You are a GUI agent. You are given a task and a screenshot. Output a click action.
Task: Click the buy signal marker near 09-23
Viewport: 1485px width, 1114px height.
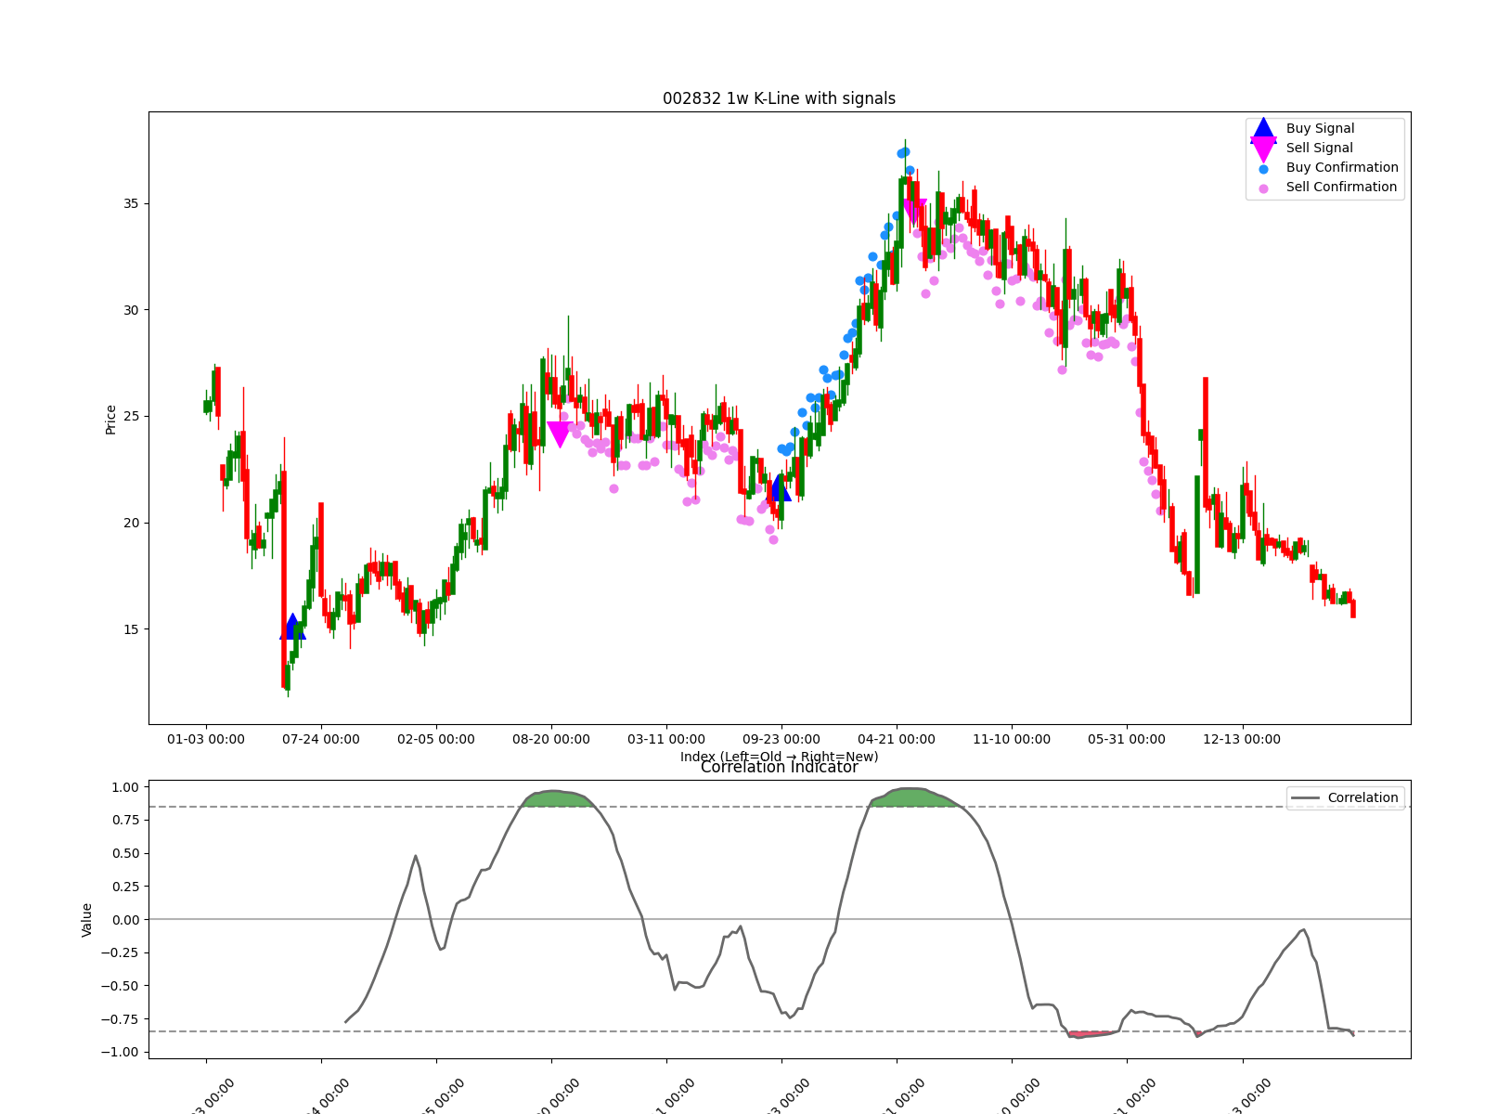[779, 487]
